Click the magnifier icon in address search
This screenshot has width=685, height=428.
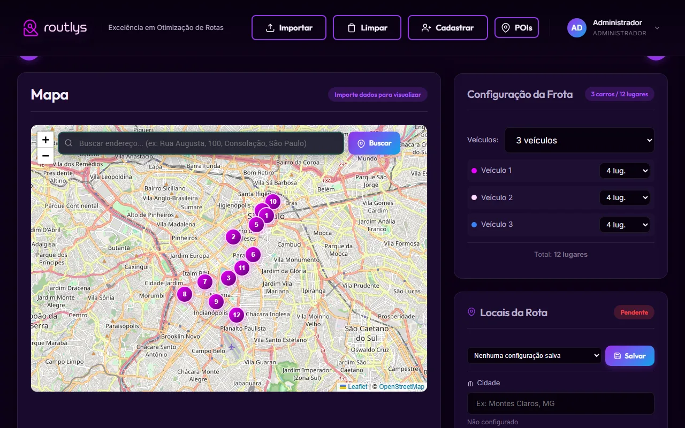pos(68,143)
